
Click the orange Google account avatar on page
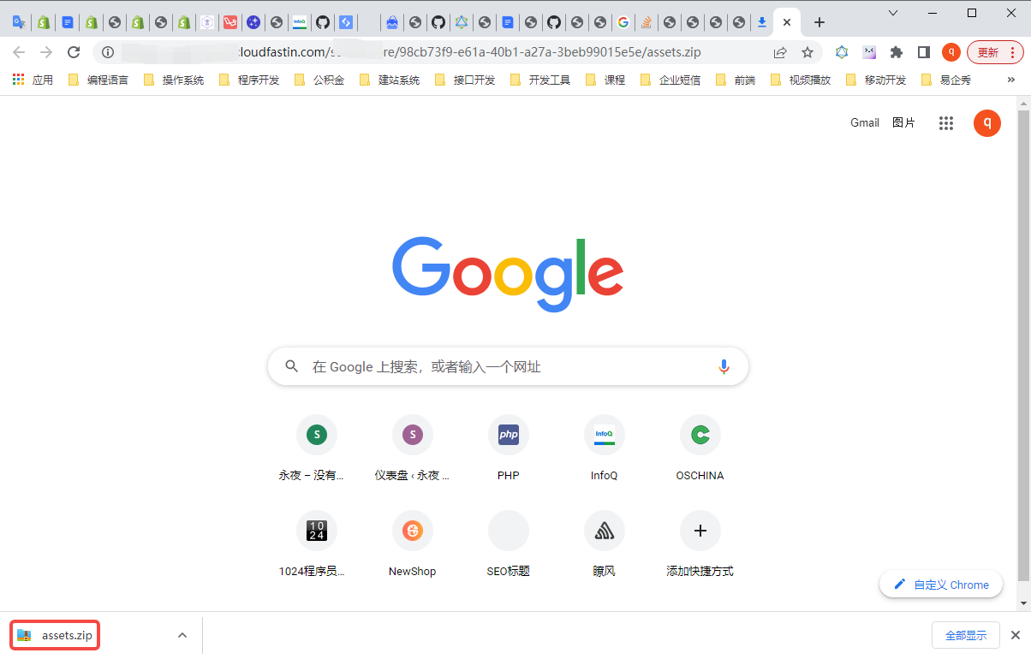(987, 123)
